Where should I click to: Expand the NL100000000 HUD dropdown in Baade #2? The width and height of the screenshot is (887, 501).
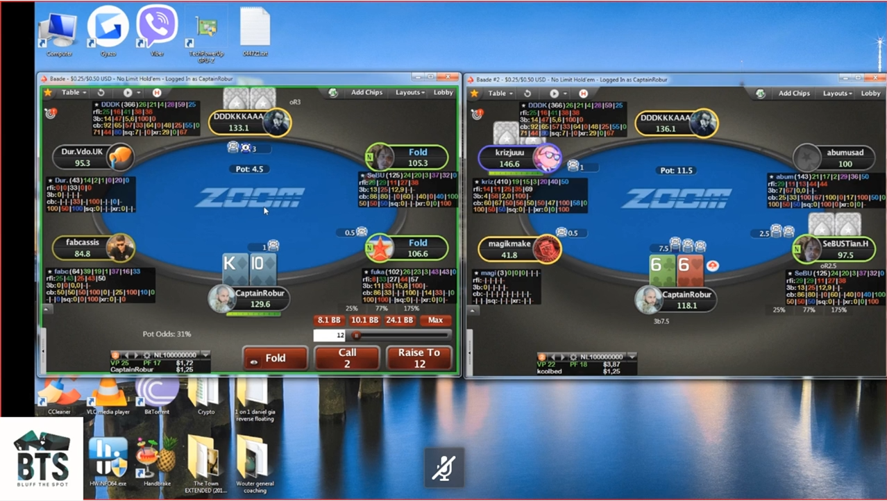tap(632, 356)
